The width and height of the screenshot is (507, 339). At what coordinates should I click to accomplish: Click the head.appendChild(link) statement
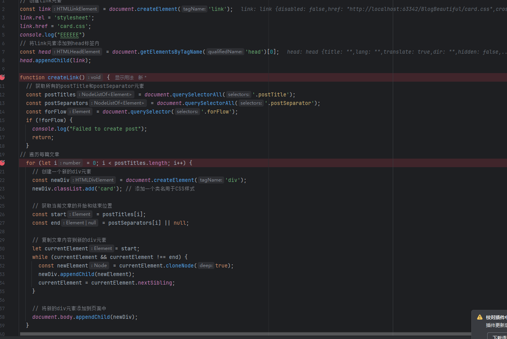tap(56, 60)
